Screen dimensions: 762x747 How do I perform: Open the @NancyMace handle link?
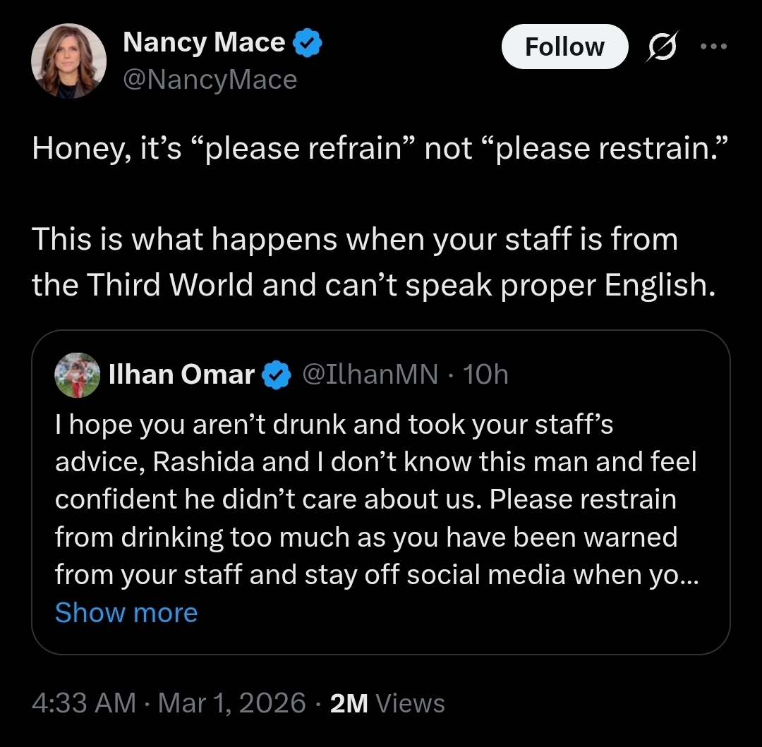210,80
